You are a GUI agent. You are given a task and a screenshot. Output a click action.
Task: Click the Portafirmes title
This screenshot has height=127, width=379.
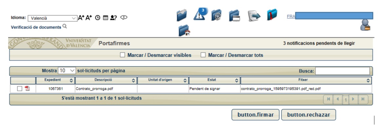tap(114, 43)
